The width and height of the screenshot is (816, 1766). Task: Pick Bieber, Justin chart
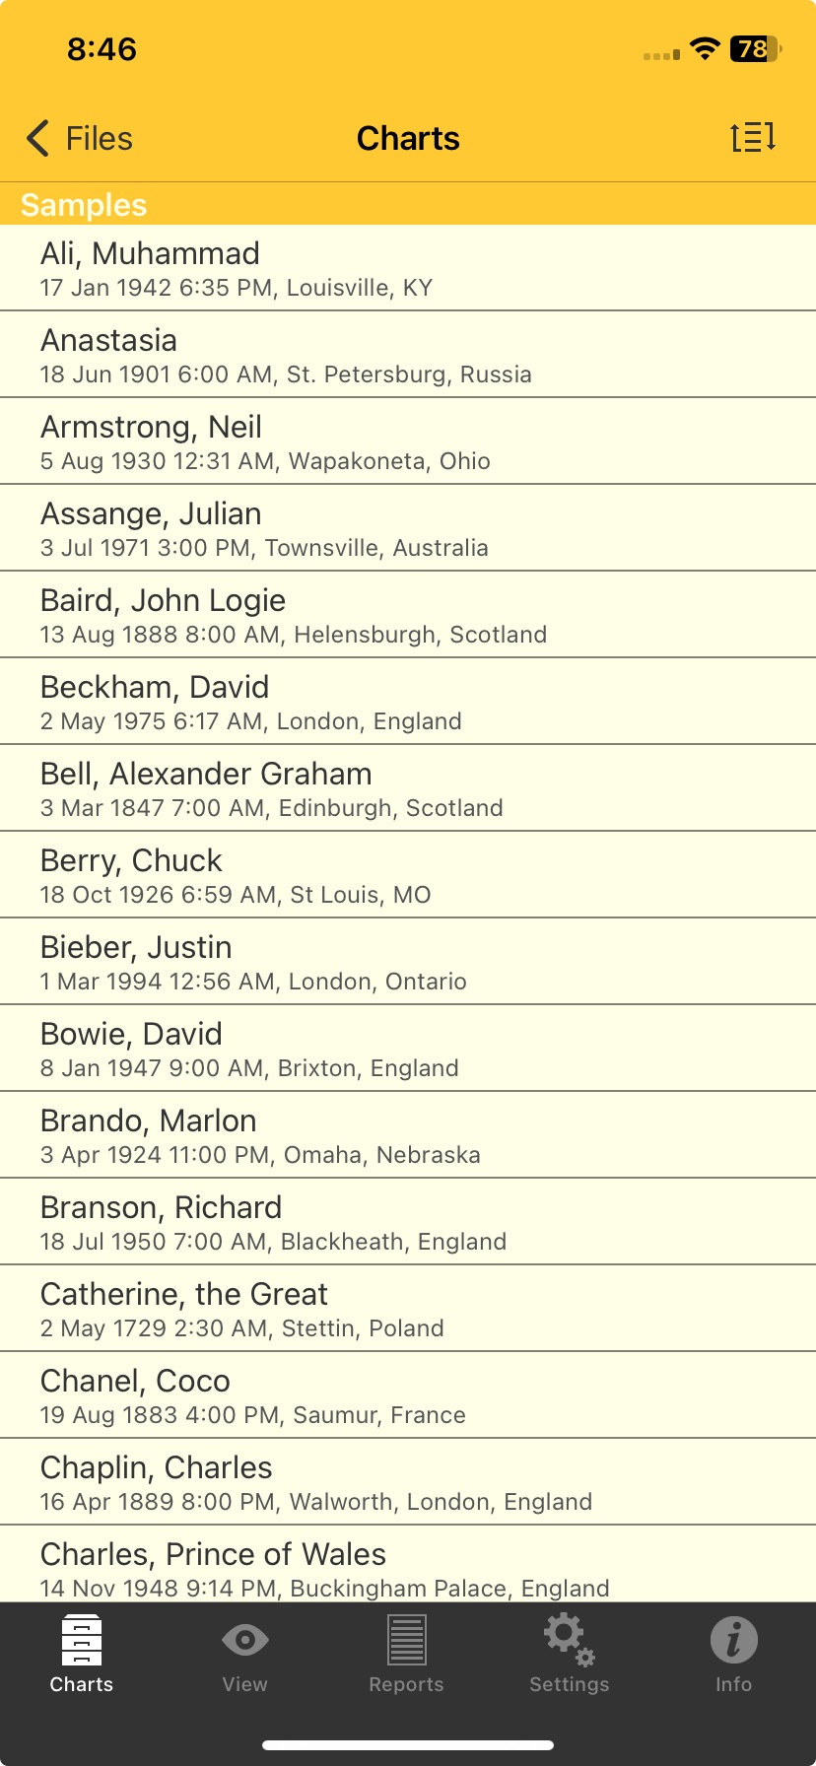408,962
